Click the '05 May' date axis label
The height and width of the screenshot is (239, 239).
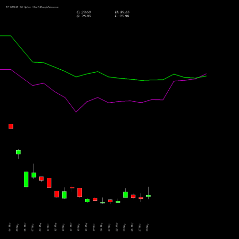pyautogui.click(x=17, y=227)
